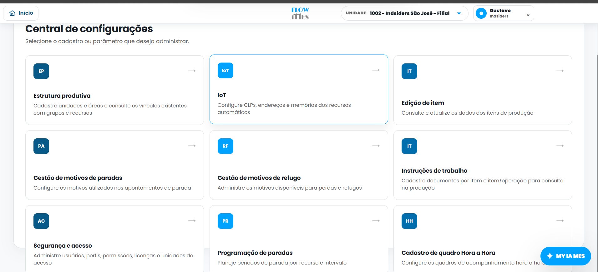This screenshot has height=272, width=598.
Task: Click arrow on IoT card
Action: tap(376, 70)
